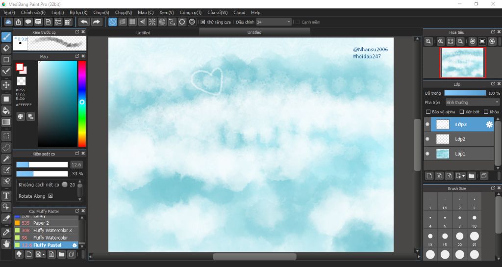Undock the Kiểm soát cọ panel

coord(77,154)
